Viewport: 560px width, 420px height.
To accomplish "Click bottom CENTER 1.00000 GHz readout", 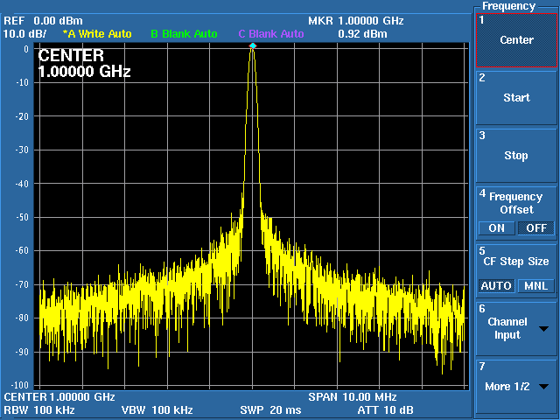I will [59, 396].
